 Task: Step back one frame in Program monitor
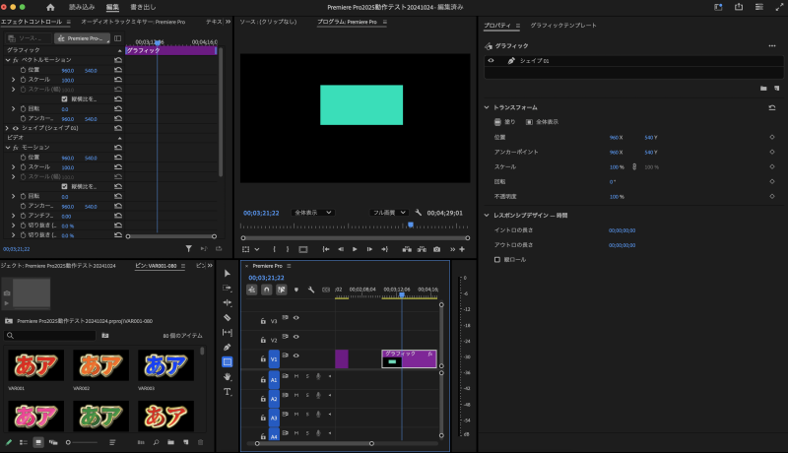(x=341, y=249)
